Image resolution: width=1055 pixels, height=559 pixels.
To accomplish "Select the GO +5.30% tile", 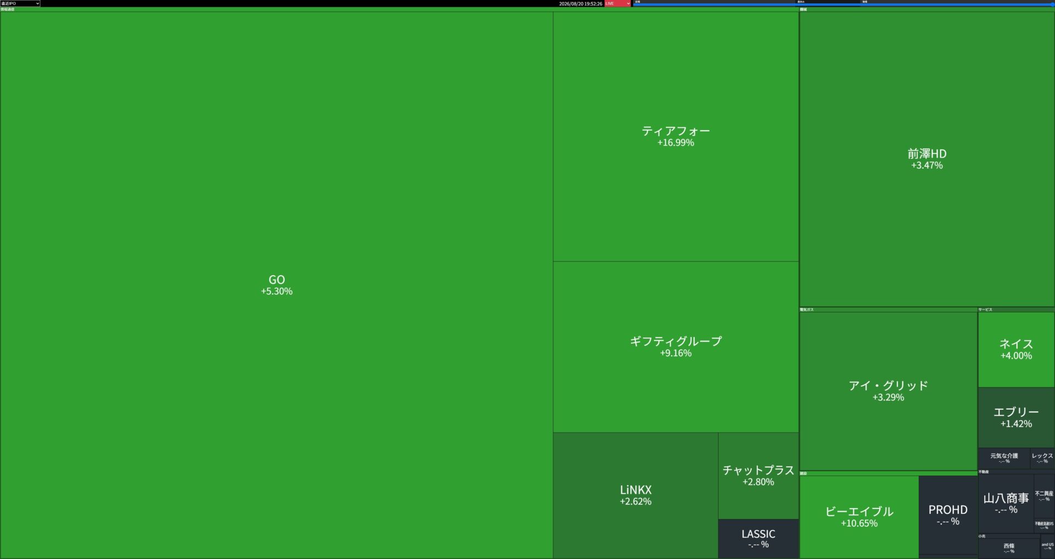I will (276, 285).
